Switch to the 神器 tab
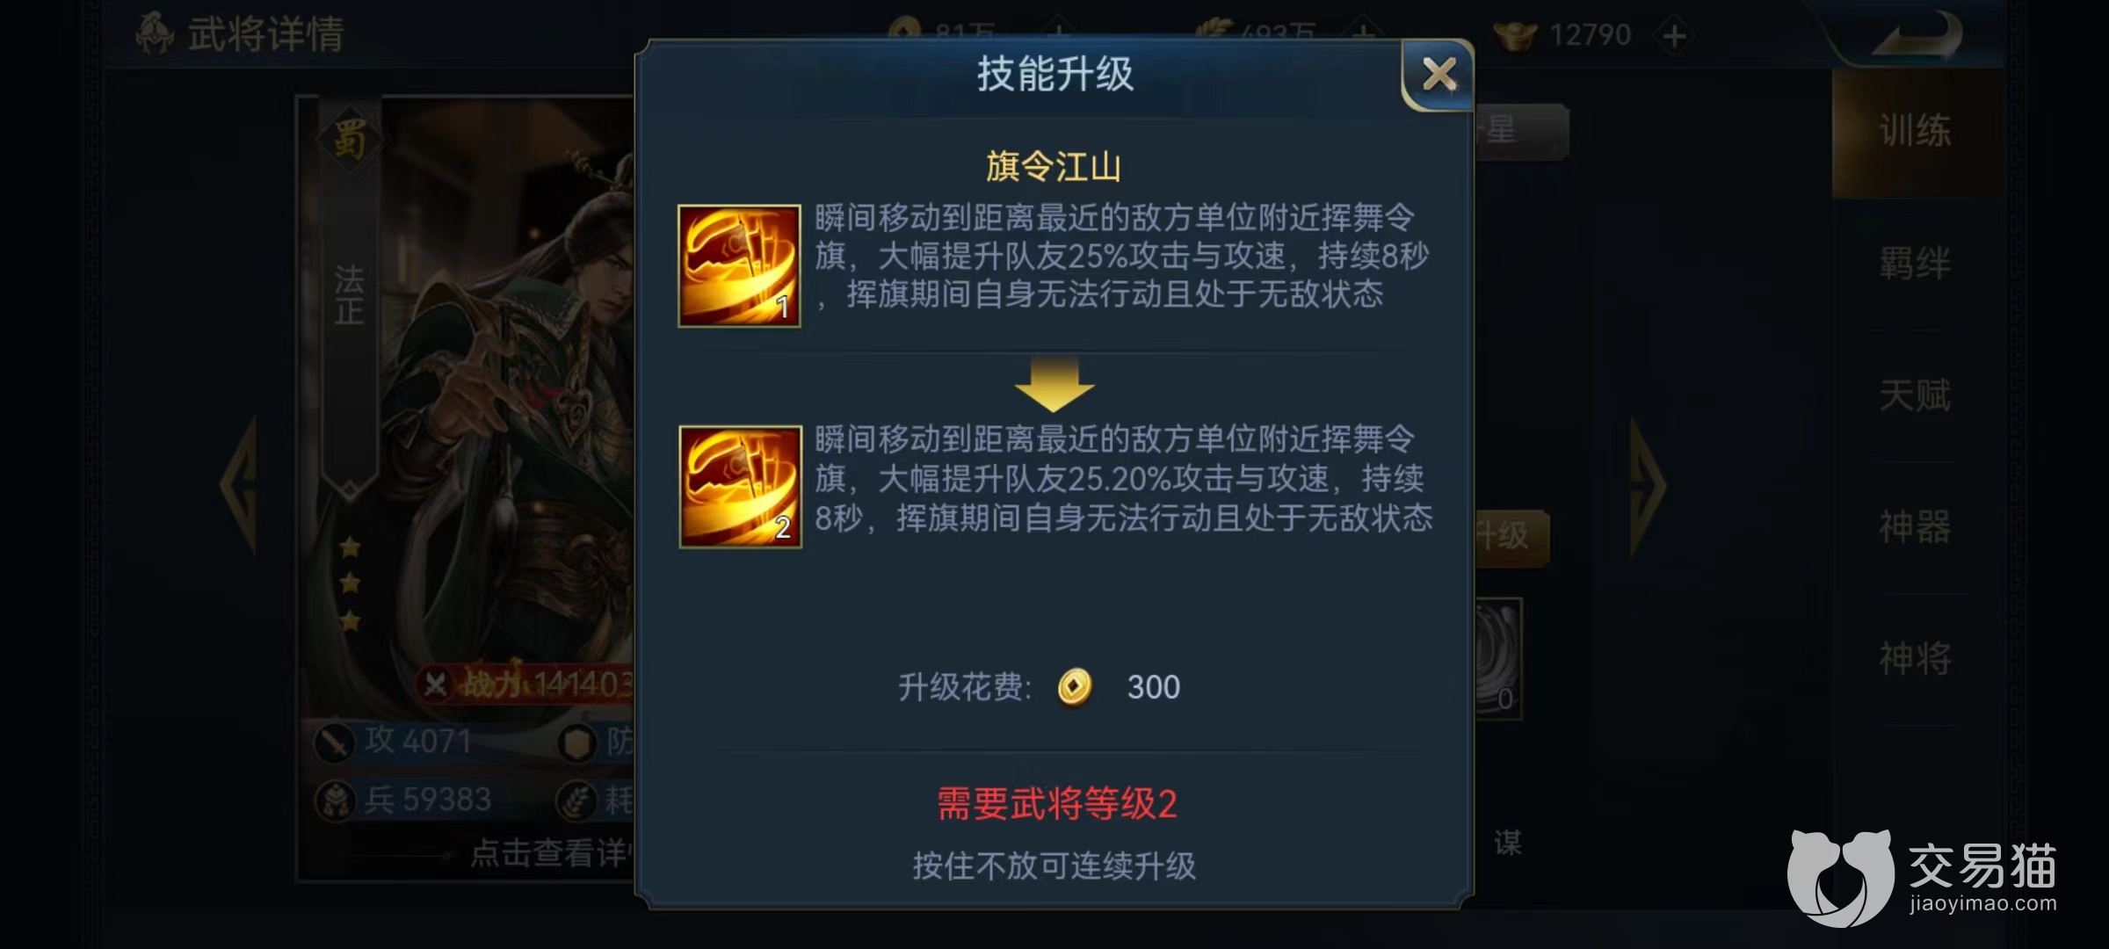 1915,527
